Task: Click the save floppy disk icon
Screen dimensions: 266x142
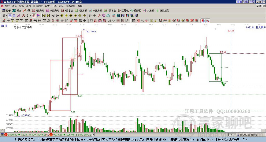Action: point(127,16)
